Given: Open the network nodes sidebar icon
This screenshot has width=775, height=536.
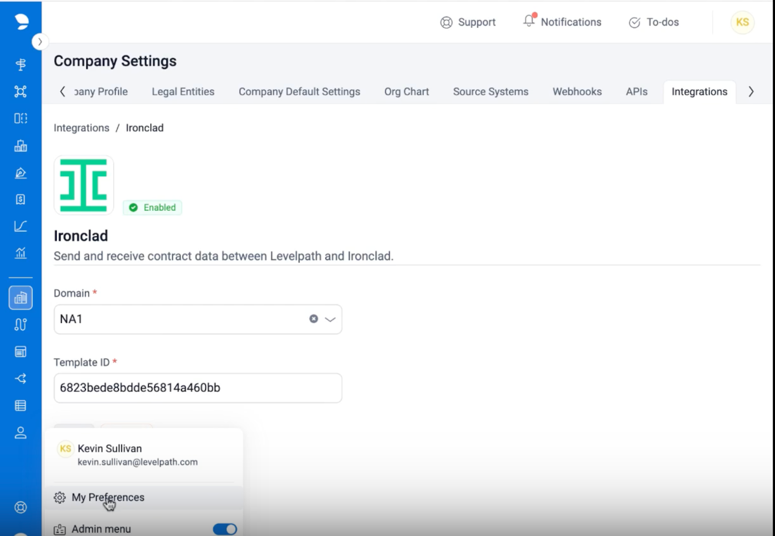Looking at the screenshot, I should (20, 91).
